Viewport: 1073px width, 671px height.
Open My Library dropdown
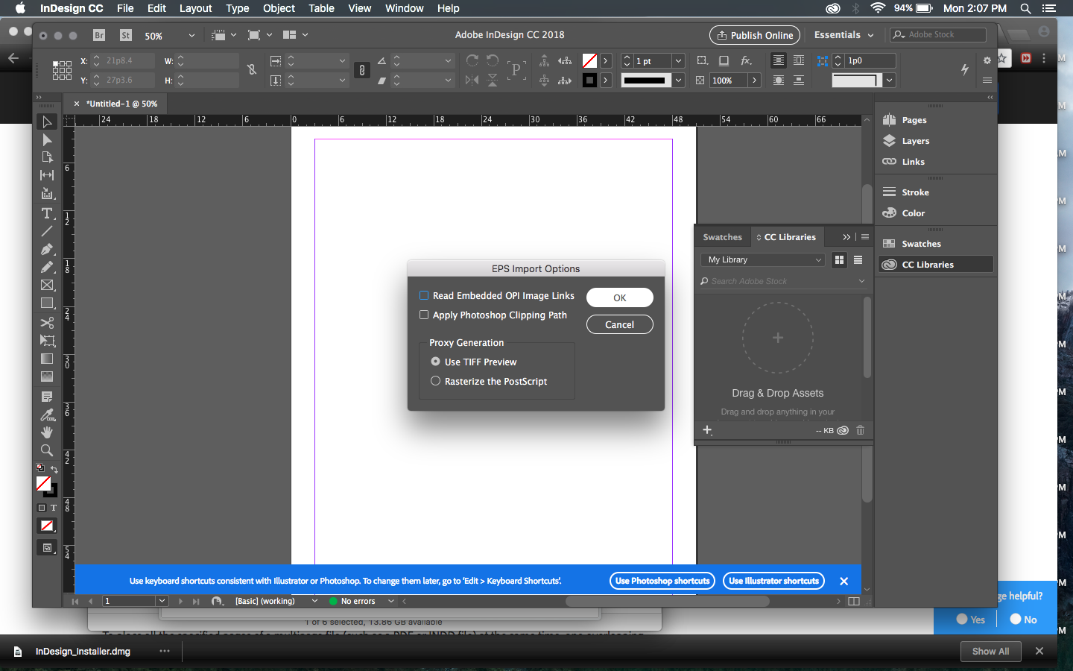click(762, 259)
